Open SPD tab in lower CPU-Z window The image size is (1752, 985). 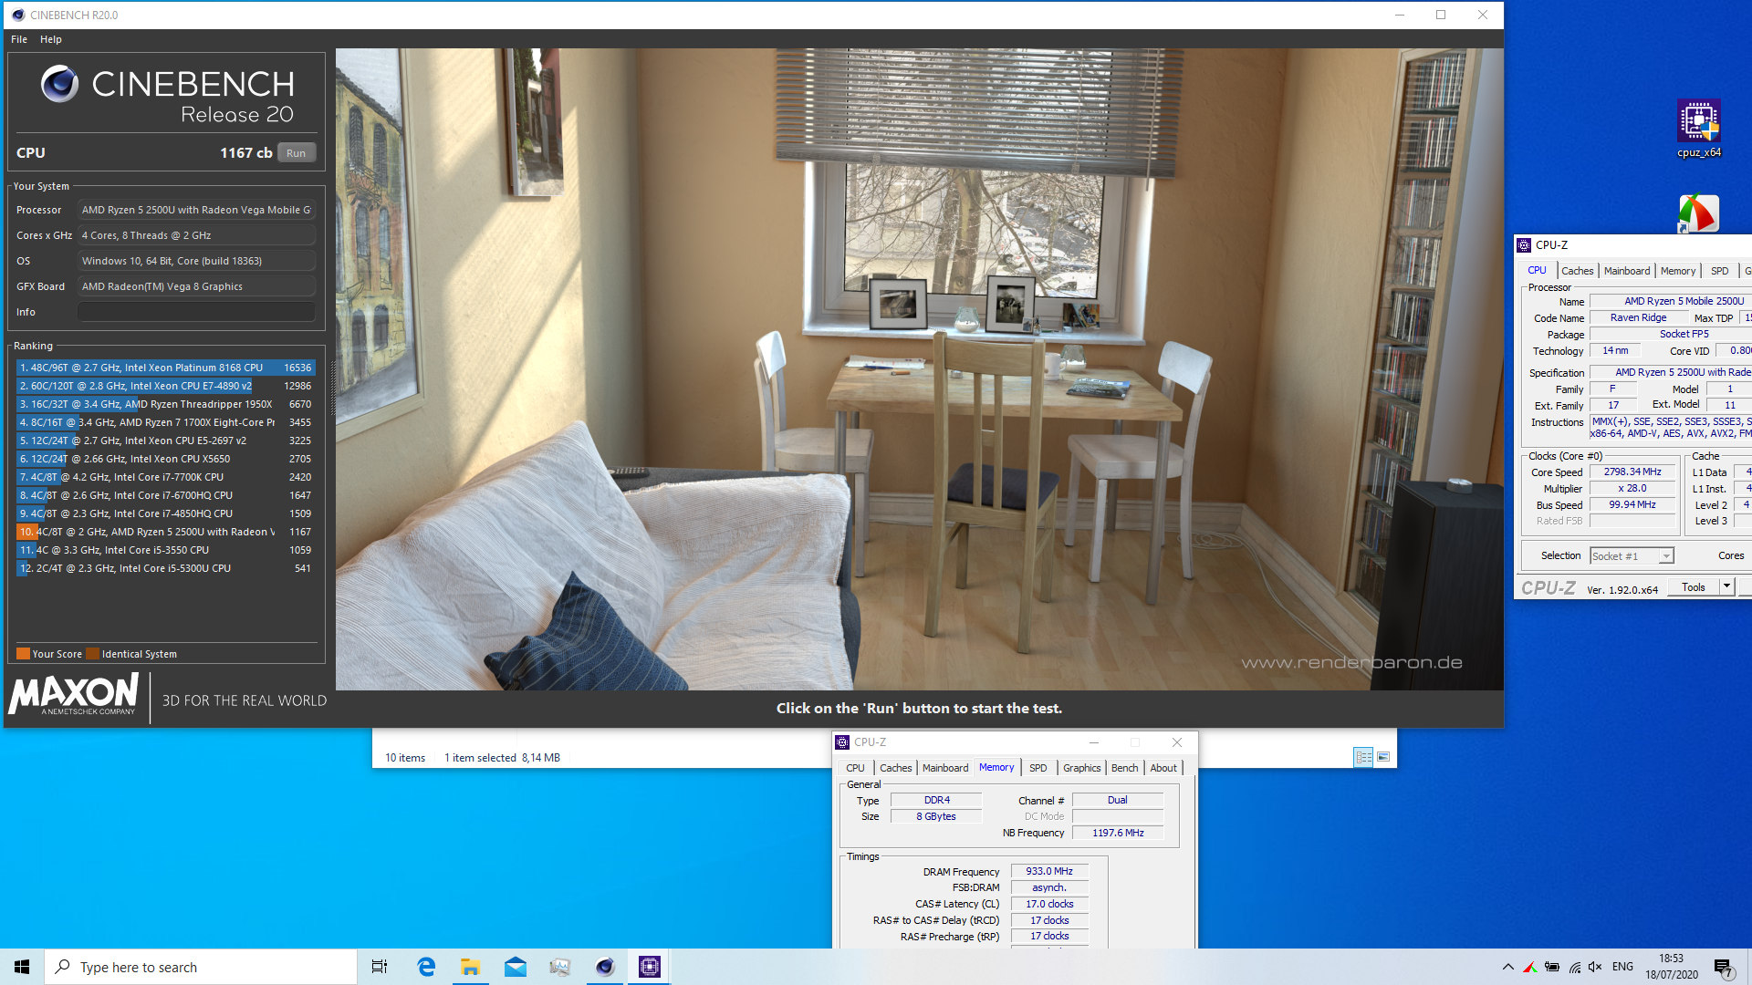(1038, 768)
